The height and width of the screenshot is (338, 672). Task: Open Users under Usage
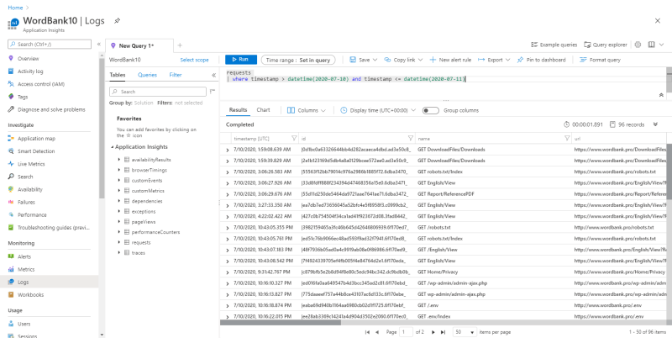click(x=24, y=324)
